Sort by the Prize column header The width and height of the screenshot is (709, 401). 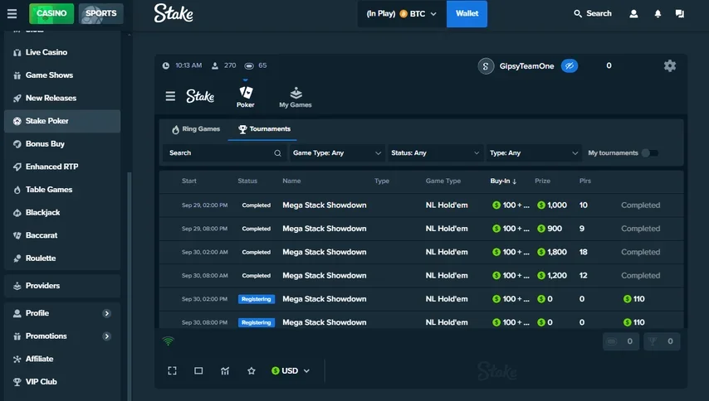click(542, 181)
